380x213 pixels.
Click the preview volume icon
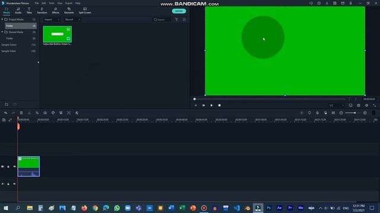point(366,105)
